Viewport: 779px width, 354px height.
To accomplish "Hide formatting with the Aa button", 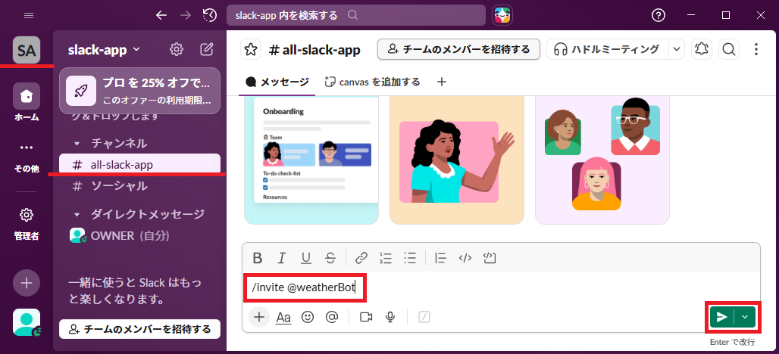I will coord(283,317).
